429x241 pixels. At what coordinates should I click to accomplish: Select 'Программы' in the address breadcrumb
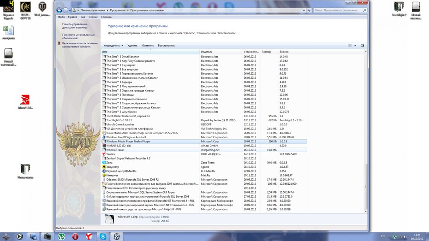118,11
